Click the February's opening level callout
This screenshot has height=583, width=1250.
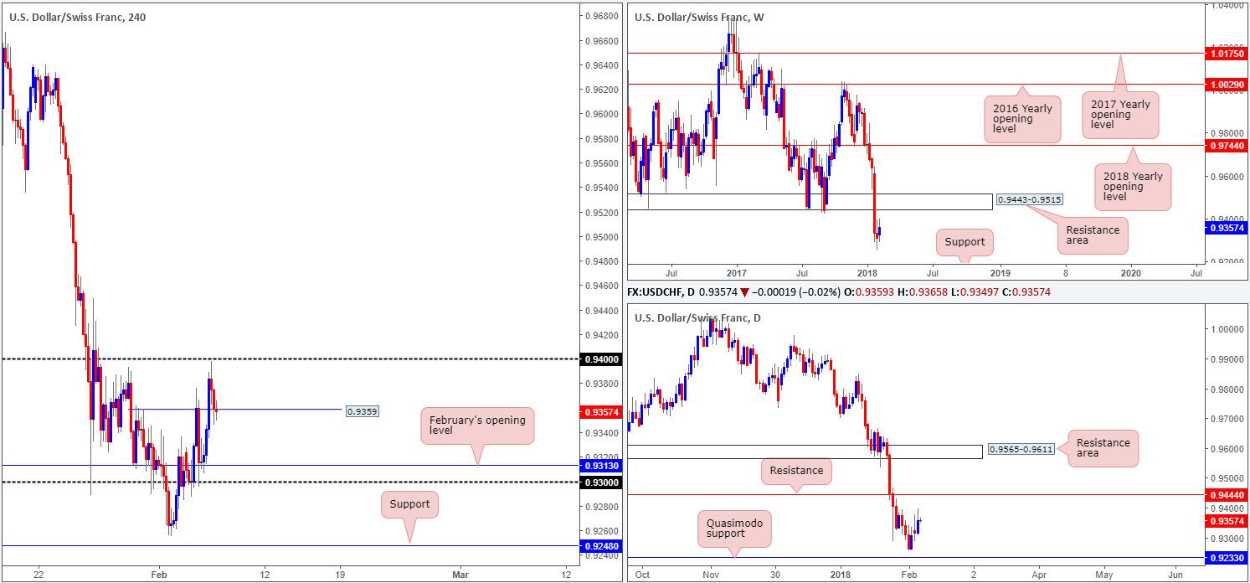(x=476, y=425)
